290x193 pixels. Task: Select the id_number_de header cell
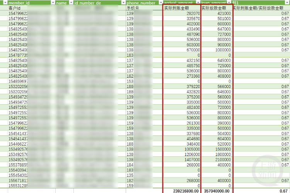100,3
